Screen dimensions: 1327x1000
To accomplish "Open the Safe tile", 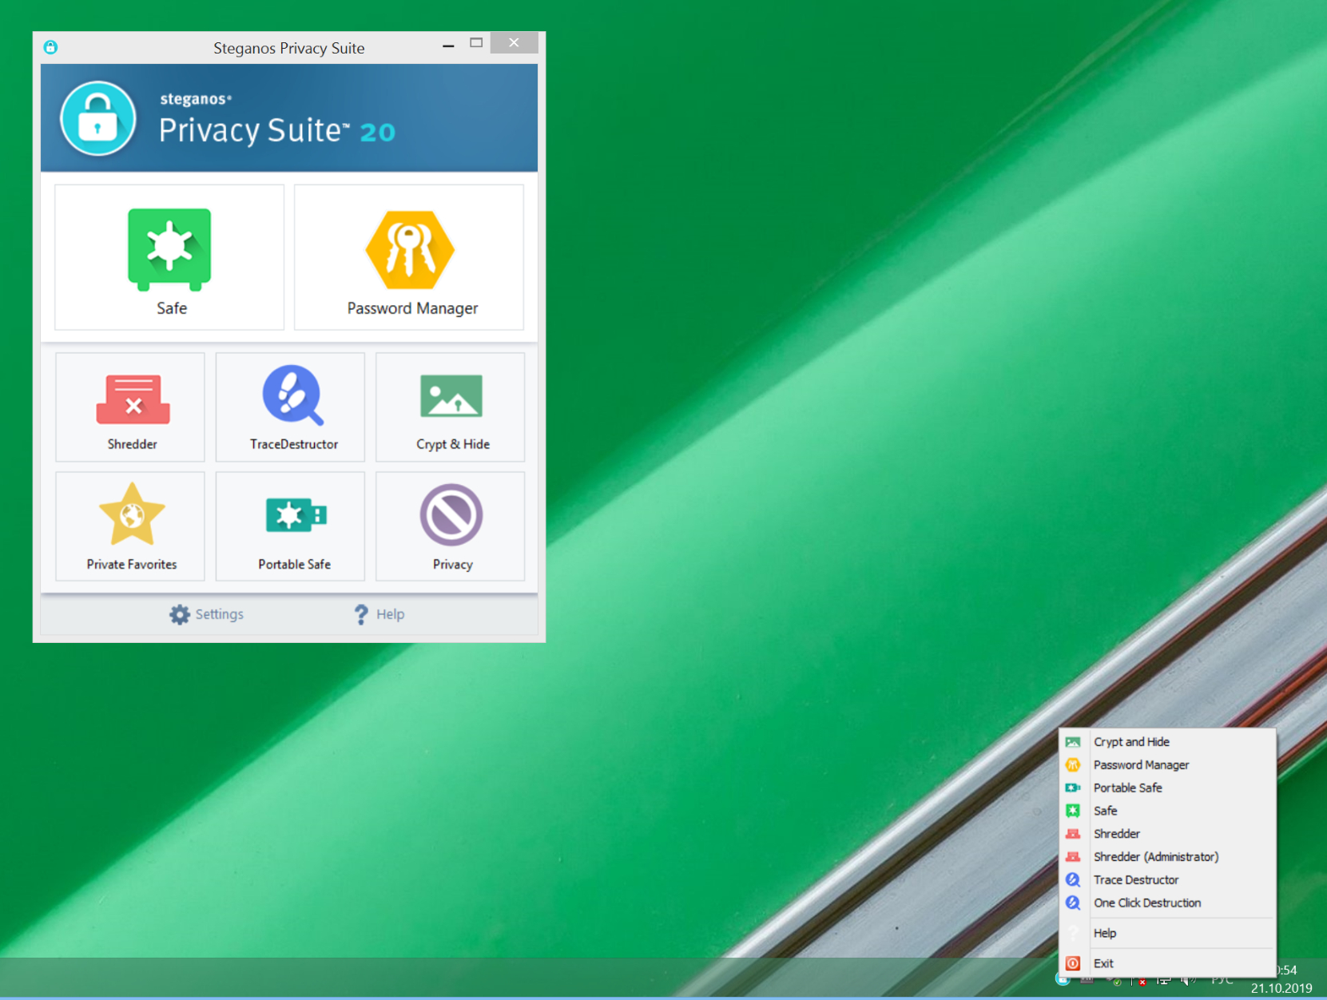I will tap(169, 257).
